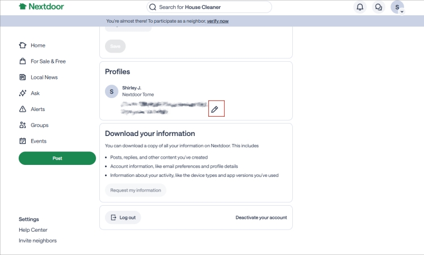Open Settings in the sidebar
The height and width of the screenshot is (255, 424).
click(x=29, y=219)
